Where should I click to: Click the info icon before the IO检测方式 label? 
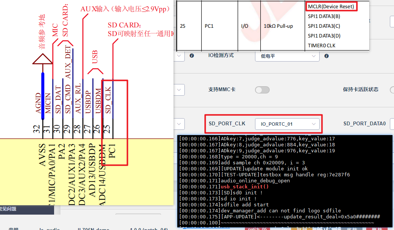click(192, 56)
